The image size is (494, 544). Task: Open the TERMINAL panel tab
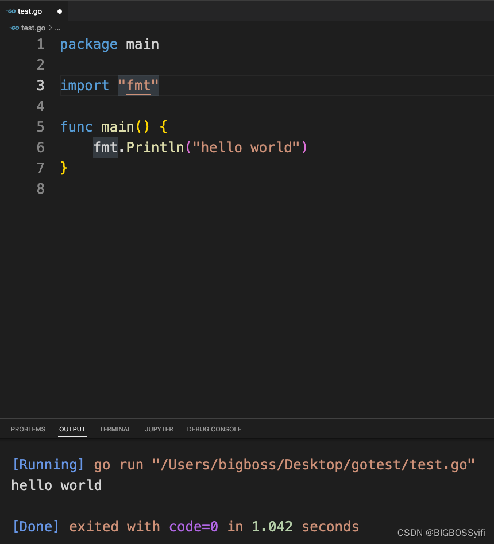(x=115, y=429)
